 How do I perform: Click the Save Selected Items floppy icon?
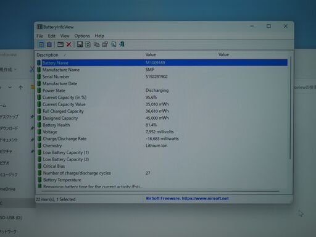tap(80, 44)
